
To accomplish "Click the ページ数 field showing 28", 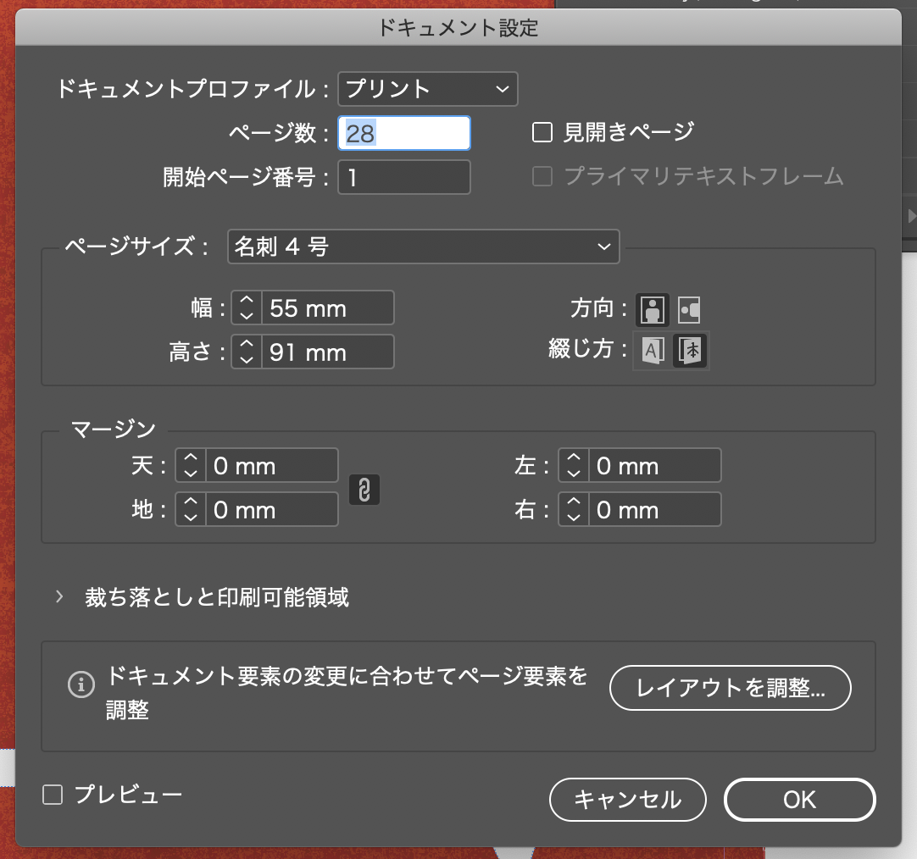I will [404, 133].
